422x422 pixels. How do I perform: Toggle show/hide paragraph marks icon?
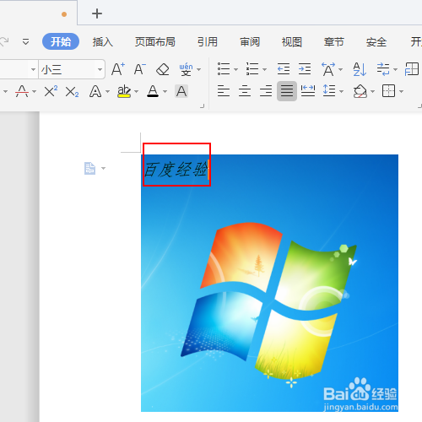tap(383, 69)
